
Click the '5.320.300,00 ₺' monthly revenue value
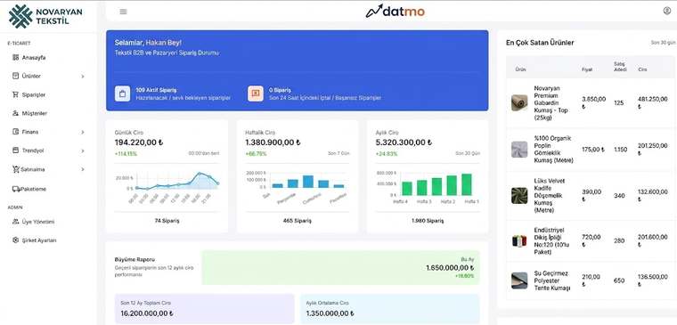click(x=404, y=142)
